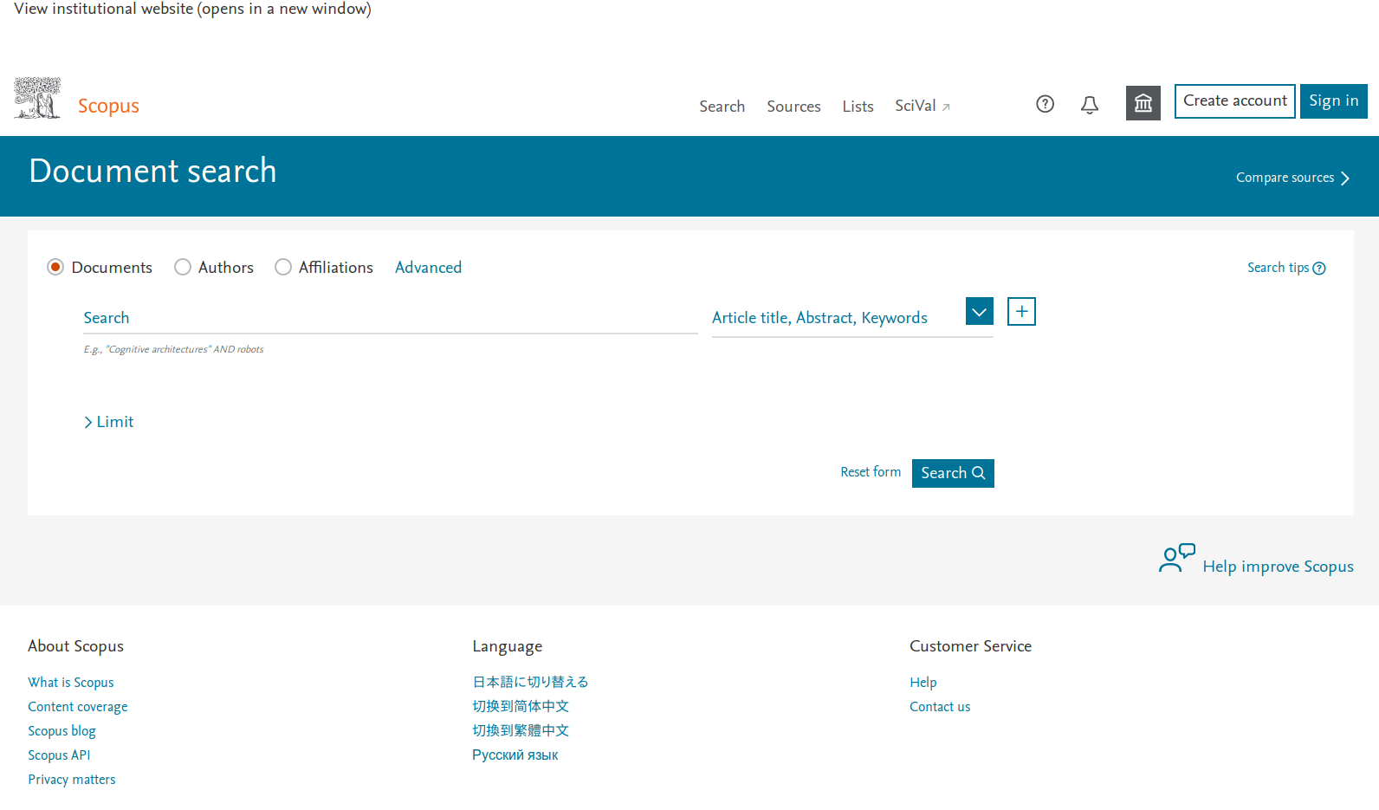This screenshot has height=810, width=1379.
Task: Open the help question mark icon
Action: click(1045, 104)
